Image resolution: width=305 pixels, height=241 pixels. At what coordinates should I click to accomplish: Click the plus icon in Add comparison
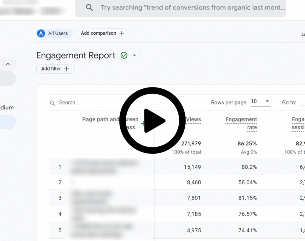pos(122,33)
